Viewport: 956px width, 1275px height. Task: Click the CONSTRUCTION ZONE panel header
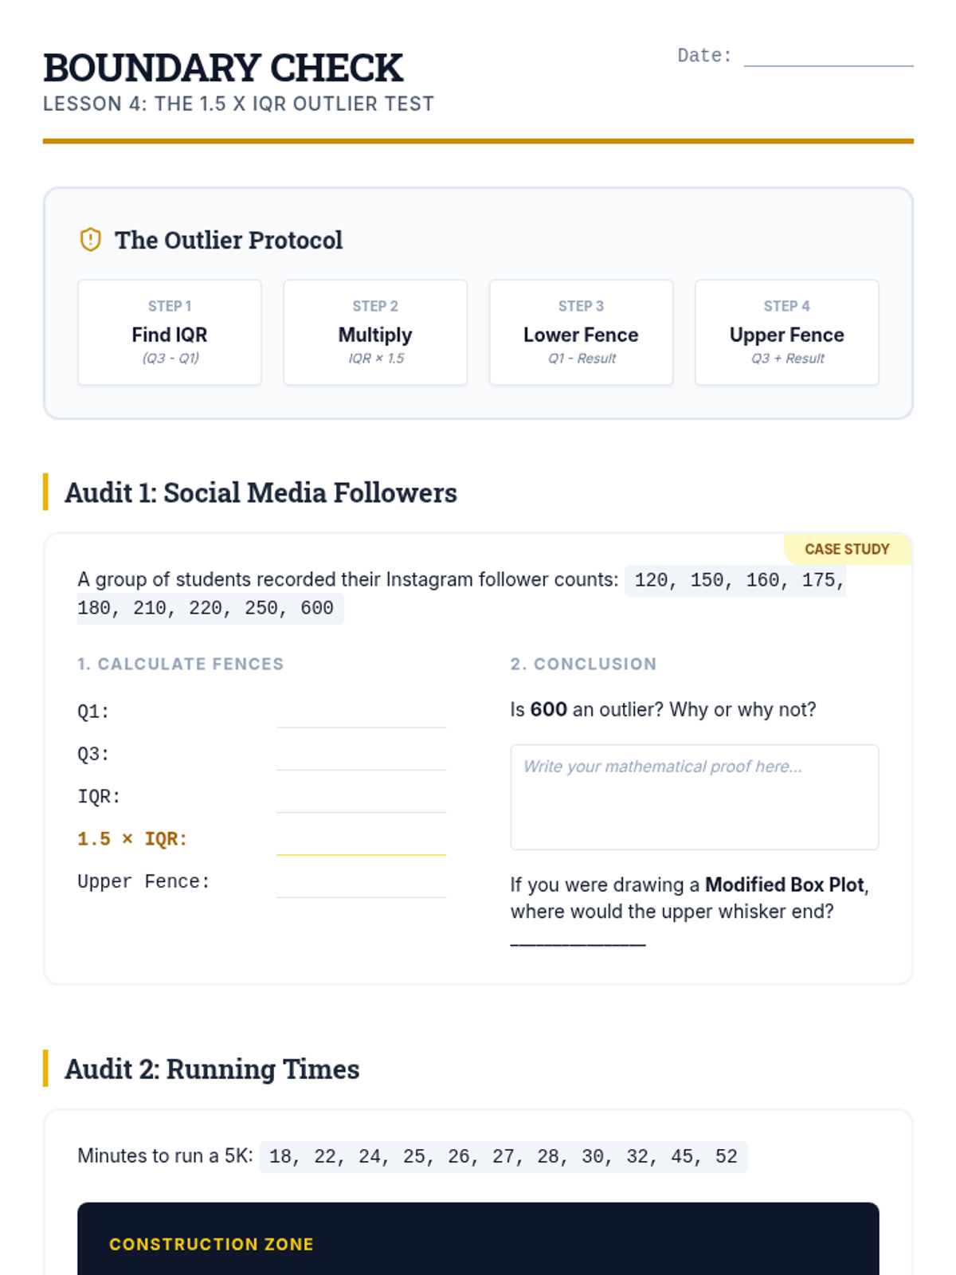pos(211,1244)
